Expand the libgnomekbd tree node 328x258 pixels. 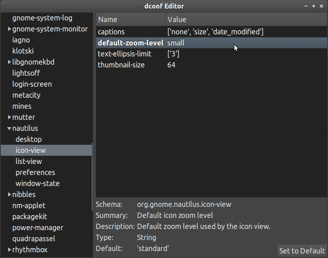(x=9, y=62)
